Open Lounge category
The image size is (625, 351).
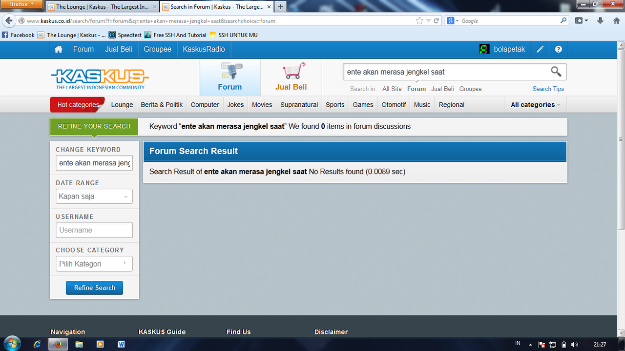pos(122,105)
